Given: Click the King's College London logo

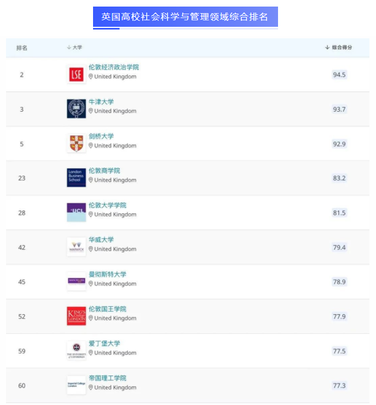Looking at the screenshot, I should pyautogui.click(x=76, y=316).
